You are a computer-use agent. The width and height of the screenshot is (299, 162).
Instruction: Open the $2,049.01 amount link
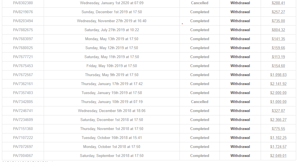click(x=278, y=156)
